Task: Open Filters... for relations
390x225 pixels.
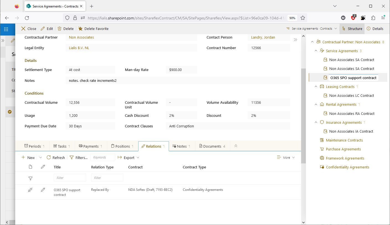Action: click(x=78, y=158)
